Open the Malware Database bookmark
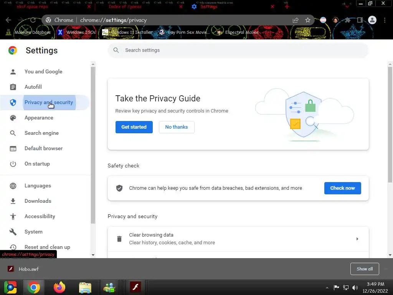The height and width of the screenshot is (295, 393). point(28,32)
